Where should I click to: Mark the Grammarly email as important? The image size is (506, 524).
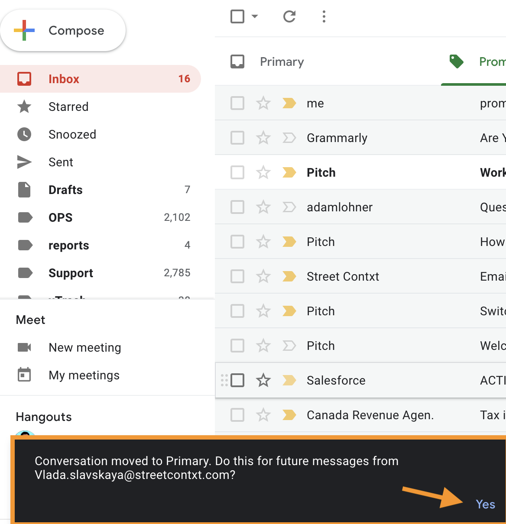pyautogui.click(x=289, y=138)
